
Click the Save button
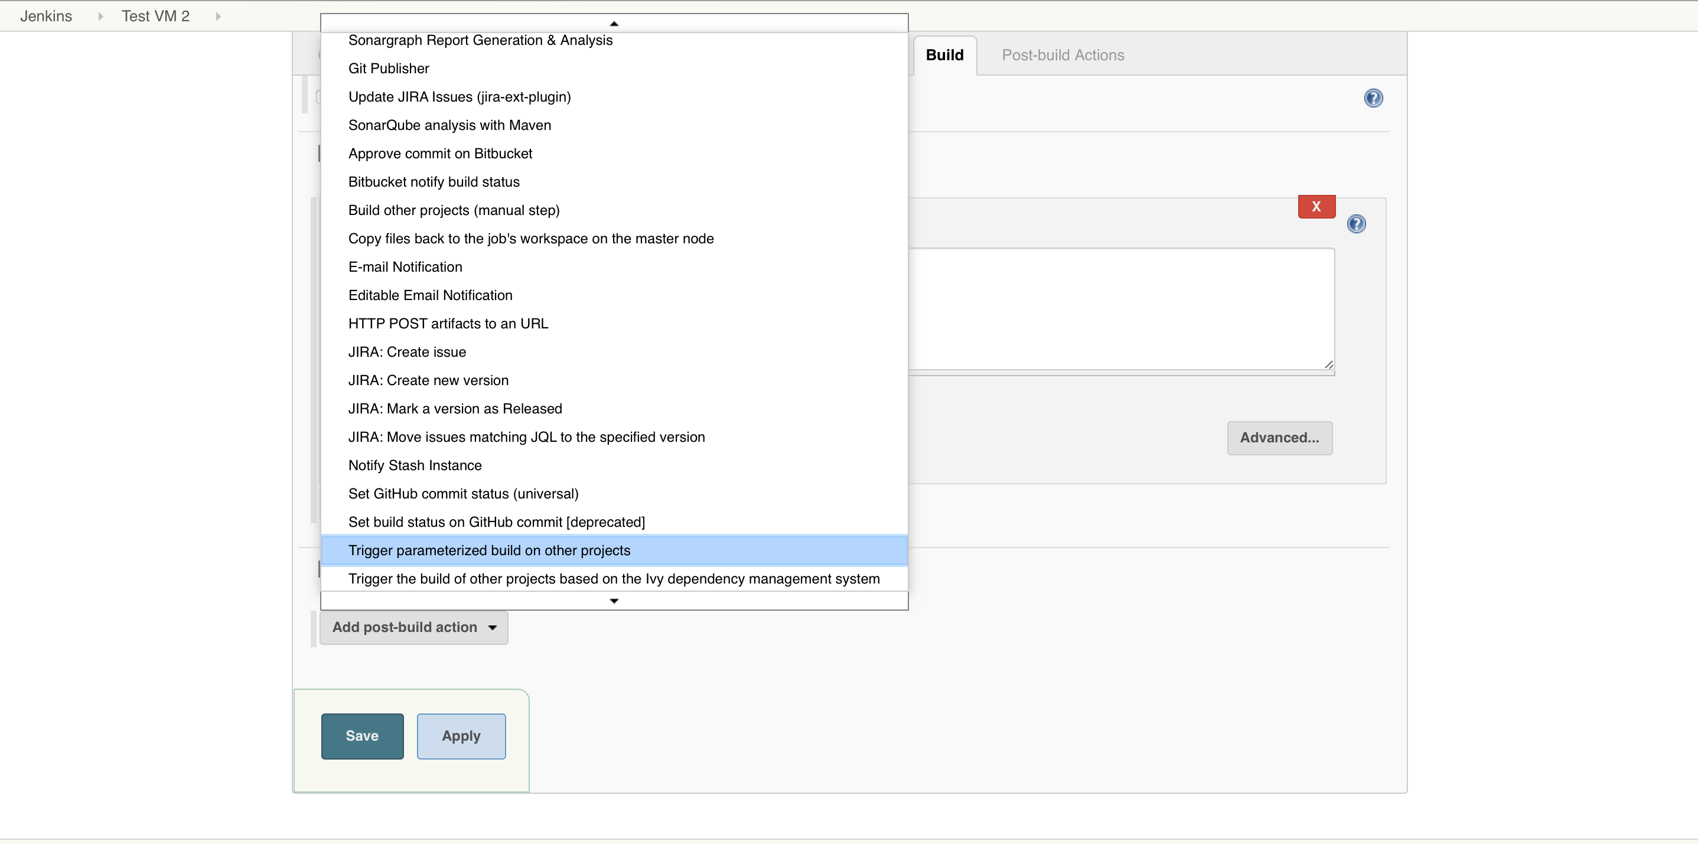[363, 736]
